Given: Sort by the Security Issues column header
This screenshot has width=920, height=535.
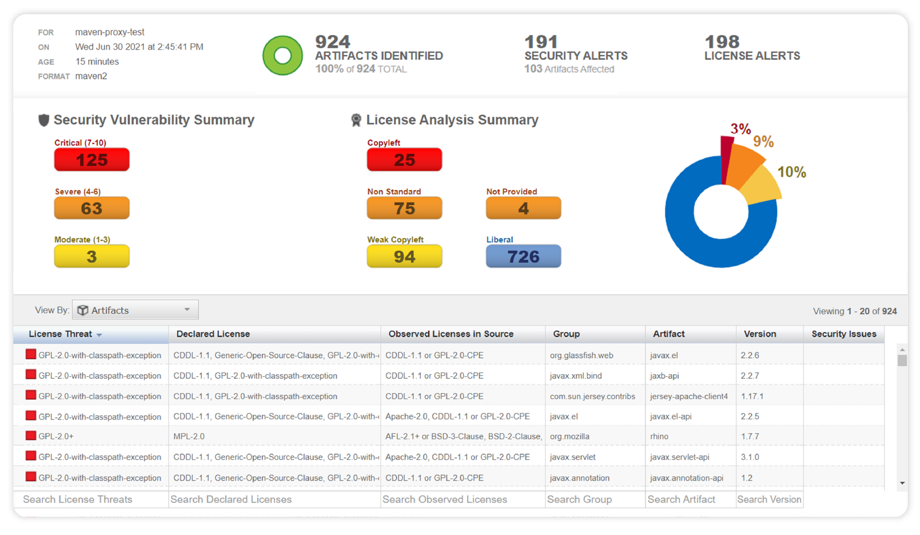Looking at the screenshot, I should coord(843,334).
